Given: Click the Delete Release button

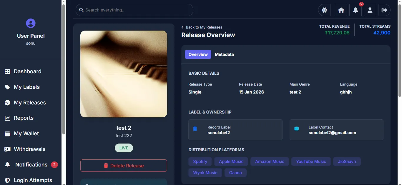Looking at the screenshot, I should pos(124,166).
